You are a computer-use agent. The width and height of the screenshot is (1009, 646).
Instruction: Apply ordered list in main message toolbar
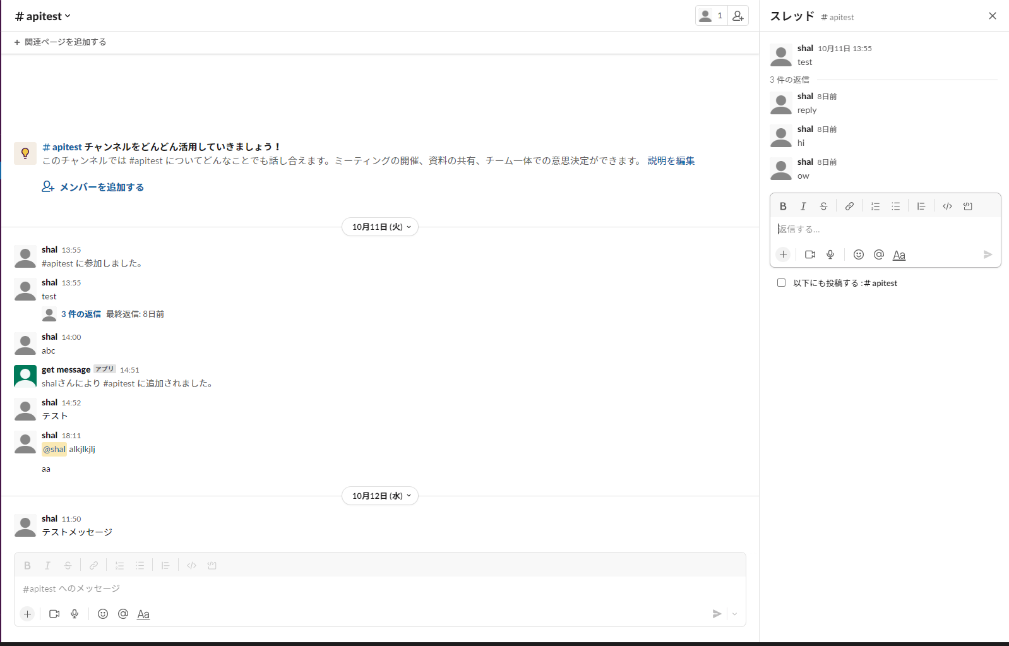(119, 566)
